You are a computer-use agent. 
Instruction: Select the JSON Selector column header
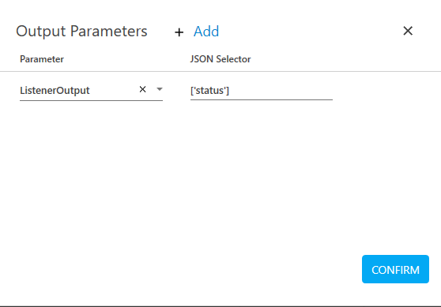point(220,59)
